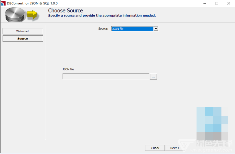Image resolution: width=235 pixels, height=154 pixels.
Task: Minimize the DBConvert window
Action: coord(205,3)
